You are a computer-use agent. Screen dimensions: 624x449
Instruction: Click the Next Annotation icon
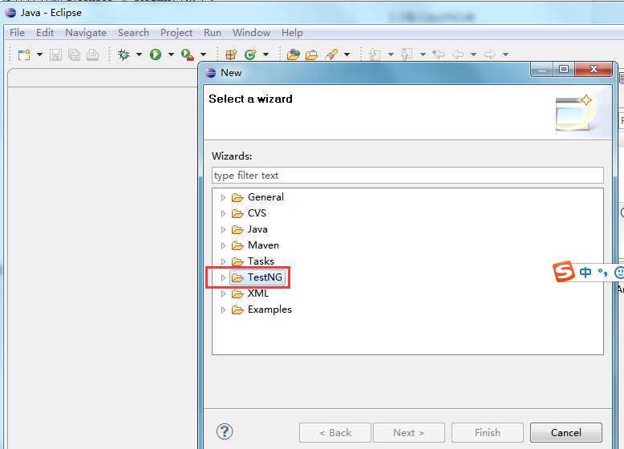[x=375, y=55]
